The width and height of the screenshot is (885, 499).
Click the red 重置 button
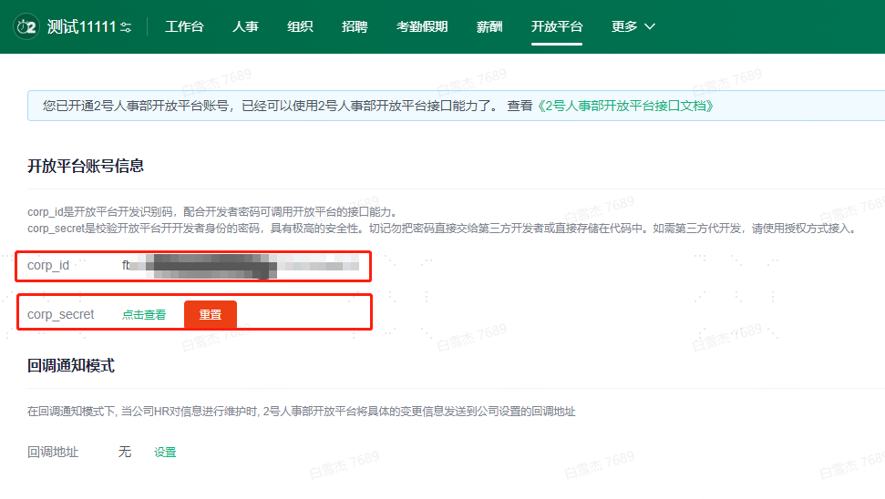[x=211, y=315]
